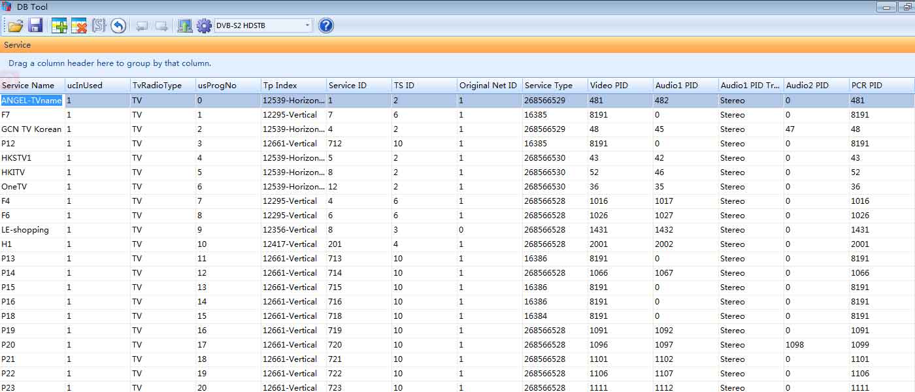
Task: Click the save floppy disk icon
Action: 35,26
